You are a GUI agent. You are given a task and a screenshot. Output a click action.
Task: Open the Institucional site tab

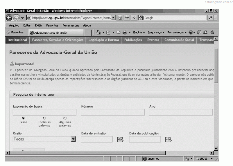(x=17, y=40)
